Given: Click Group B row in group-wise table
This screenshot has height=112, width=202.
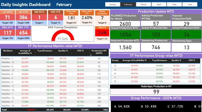Looking at the screenshot, I should 156,74.
